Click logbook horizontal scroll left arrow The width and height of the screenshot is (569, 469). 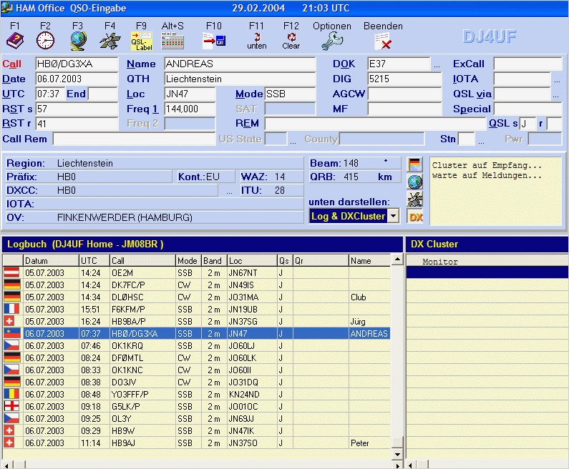(7, 465)
